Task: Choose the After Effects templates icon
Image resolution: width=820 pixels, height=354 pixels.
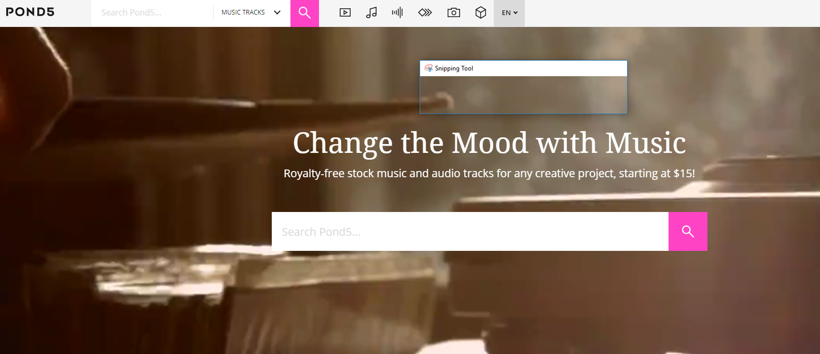Action: click(425, 12)
